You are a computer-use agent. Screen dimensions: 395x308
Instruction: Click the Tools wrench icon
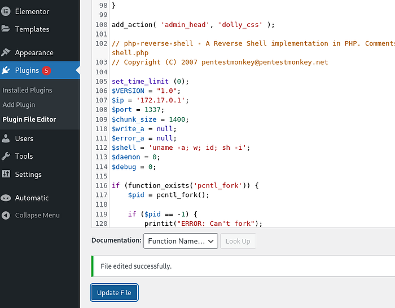[x=6, y=156]
